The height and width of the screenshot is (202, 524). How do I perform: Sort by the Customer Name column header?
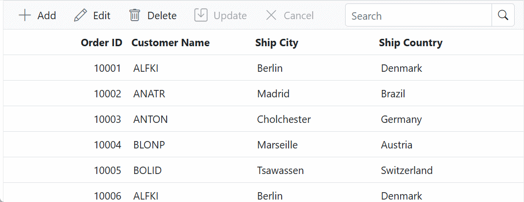pos(171,42)
